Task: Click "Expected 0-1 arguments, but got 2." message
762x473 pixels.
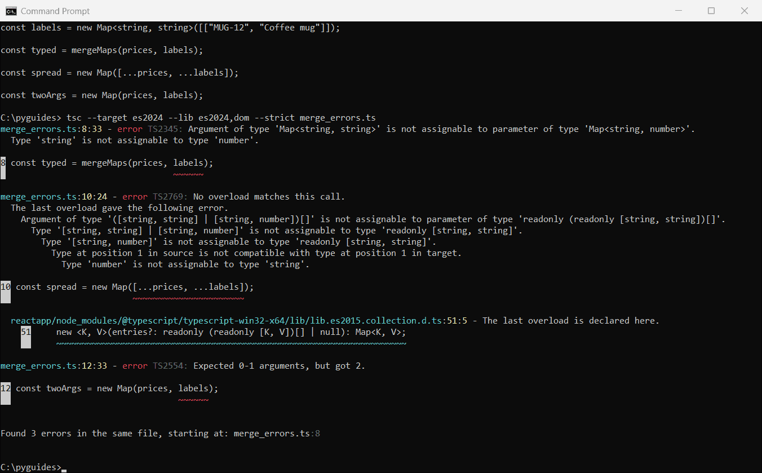Action: coord(279,366)
